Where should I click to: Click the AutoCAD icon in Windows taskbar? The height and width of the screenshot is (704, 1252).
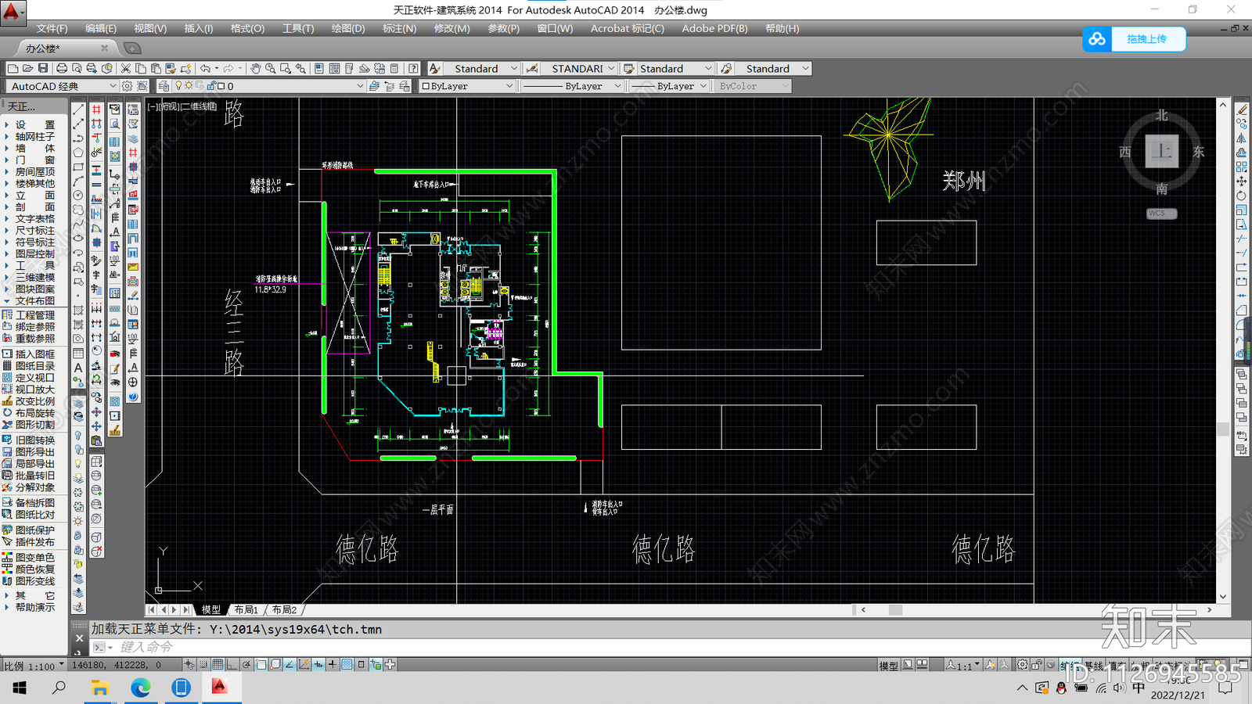coord(219,687)
